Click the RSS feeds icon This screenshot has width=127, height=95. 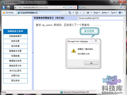click(77, 13)
